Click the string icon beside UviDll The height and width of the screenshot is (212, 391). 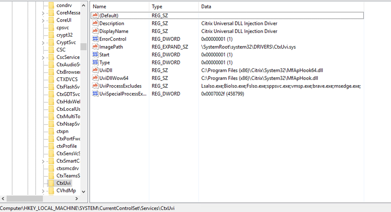[x=95, y=70]
